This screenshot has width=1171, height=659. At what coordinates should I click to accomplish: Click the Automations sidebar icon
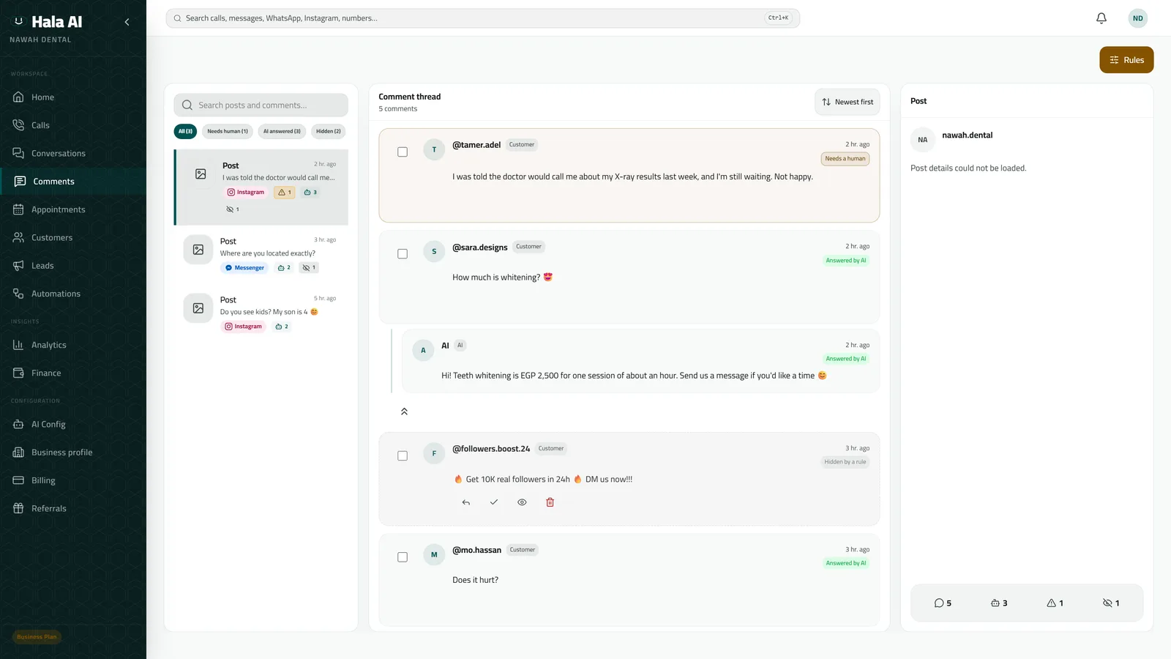tap(18, 294)
